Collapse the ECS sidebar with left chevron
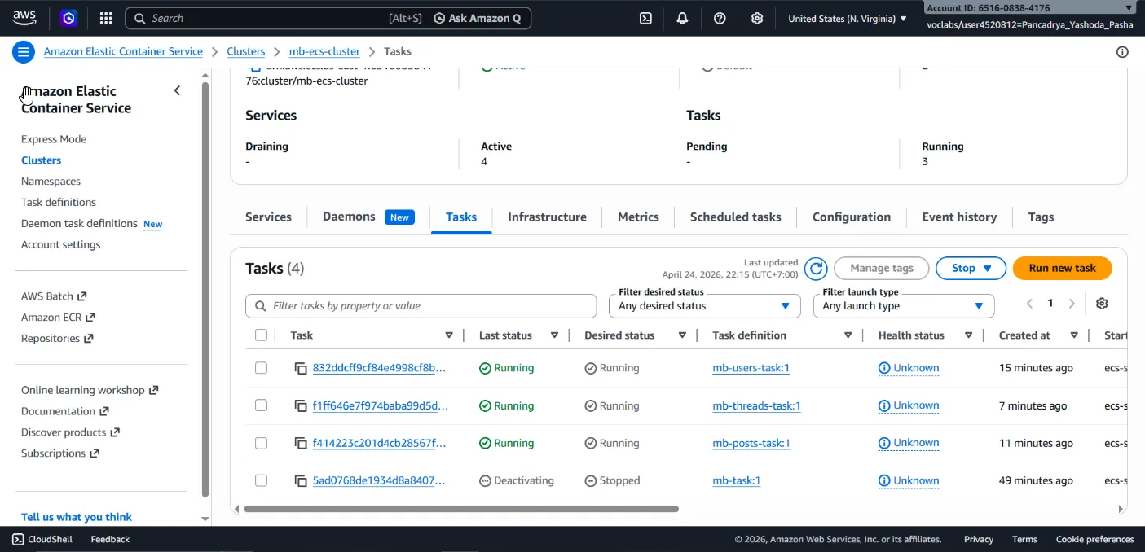 pyautogui.click(x=177, y=90)
